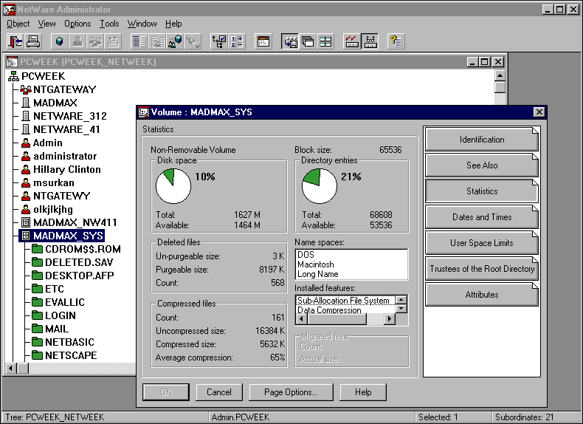This screenshot has height=424, width=583.
Task: Select Sub-Allocation File System in the features list
Action: pyautogui.click(x=345, y=301)
